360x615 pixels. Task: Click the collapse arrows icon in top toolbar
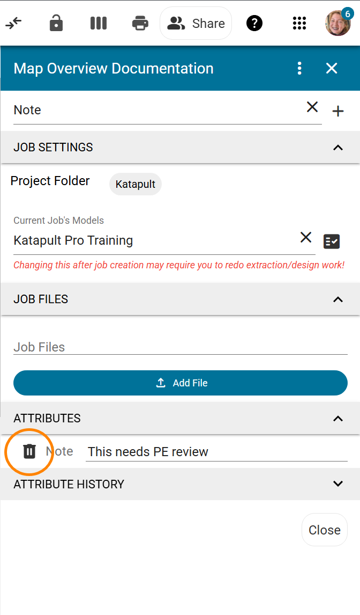[13, 24]
